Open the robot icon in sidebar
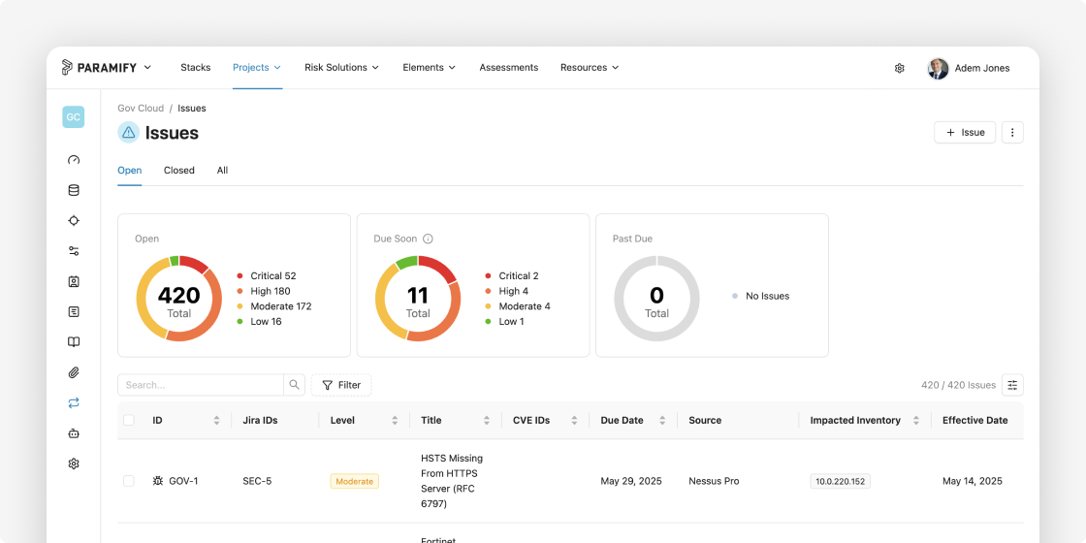 (x=74, y=433)
